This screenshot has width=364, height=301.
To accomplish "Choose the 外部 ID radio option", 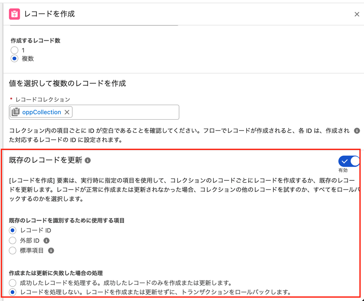I will point(13,241).
